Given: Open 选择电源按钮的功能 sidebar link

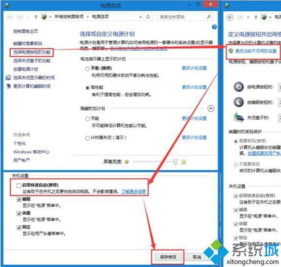Looking at the screenshot, I should tap(32, 52).
